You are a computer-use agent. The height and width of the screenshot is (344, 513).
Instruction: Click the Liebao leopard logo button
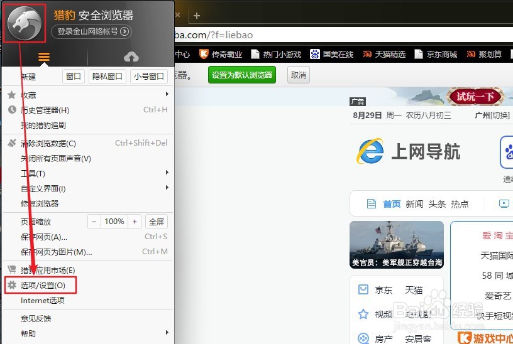(25, 23)
